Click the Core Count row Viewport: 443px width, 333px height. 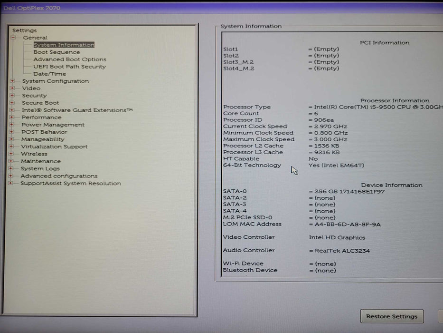[271, 114]
